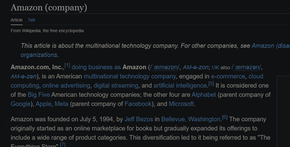The width and height of the screenshot is (290, 147).
Task: Open the Amazon disambiguation link
Action: (271, 46)
